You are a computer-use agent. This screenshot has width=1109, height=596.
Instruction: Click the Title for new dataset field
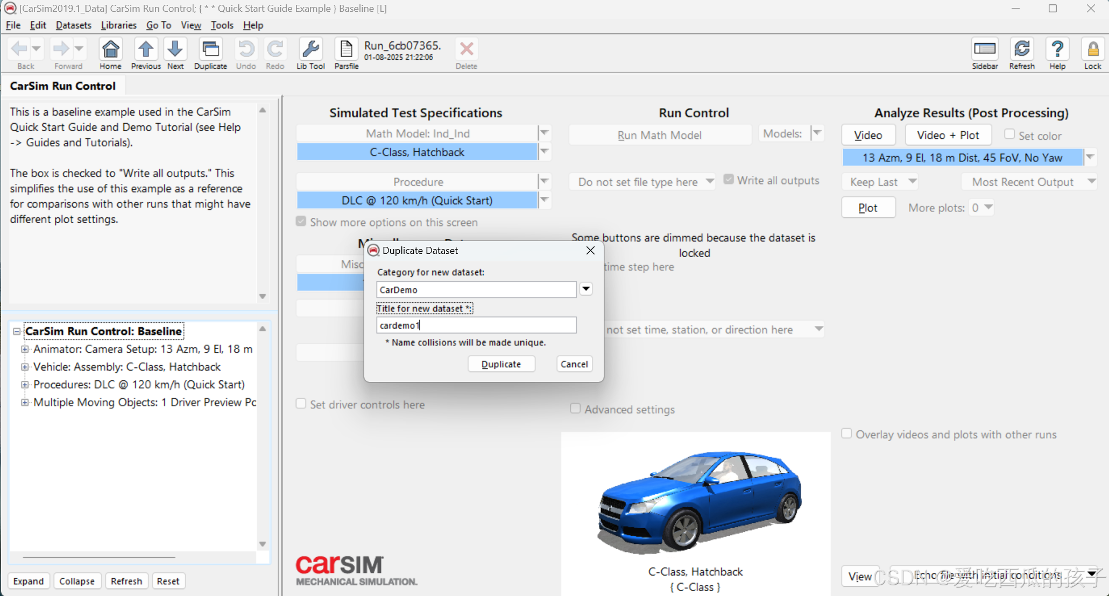[x=476, y=325]
